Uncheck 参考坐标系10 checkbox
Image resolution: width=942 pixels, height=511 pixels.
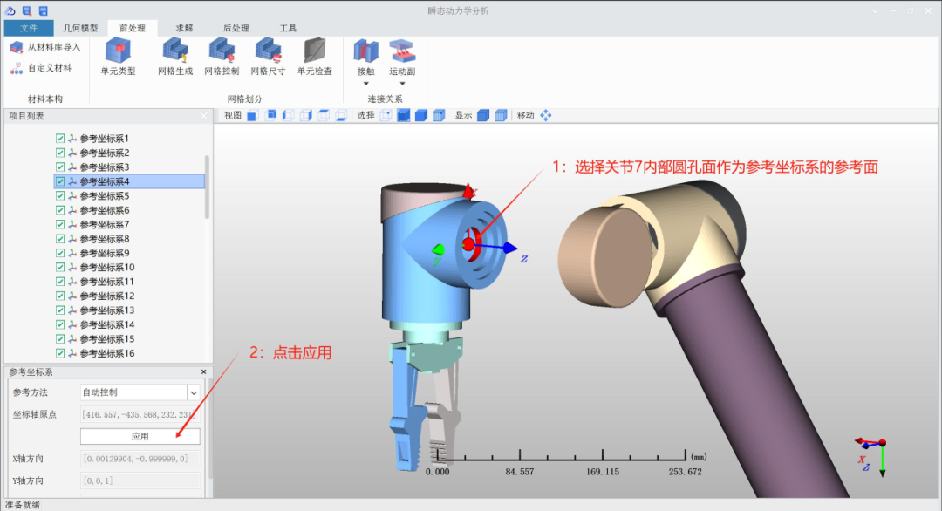click(60, 267)
